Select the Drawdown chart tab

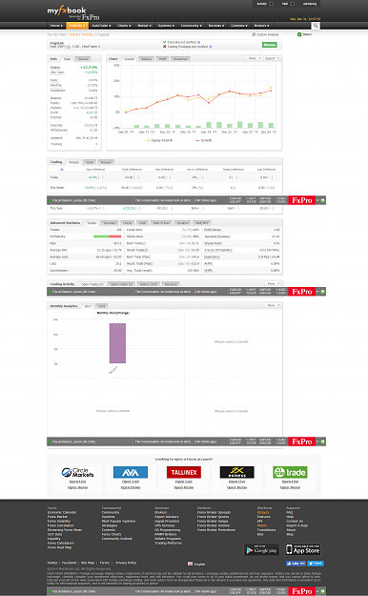tap(180, 59)
